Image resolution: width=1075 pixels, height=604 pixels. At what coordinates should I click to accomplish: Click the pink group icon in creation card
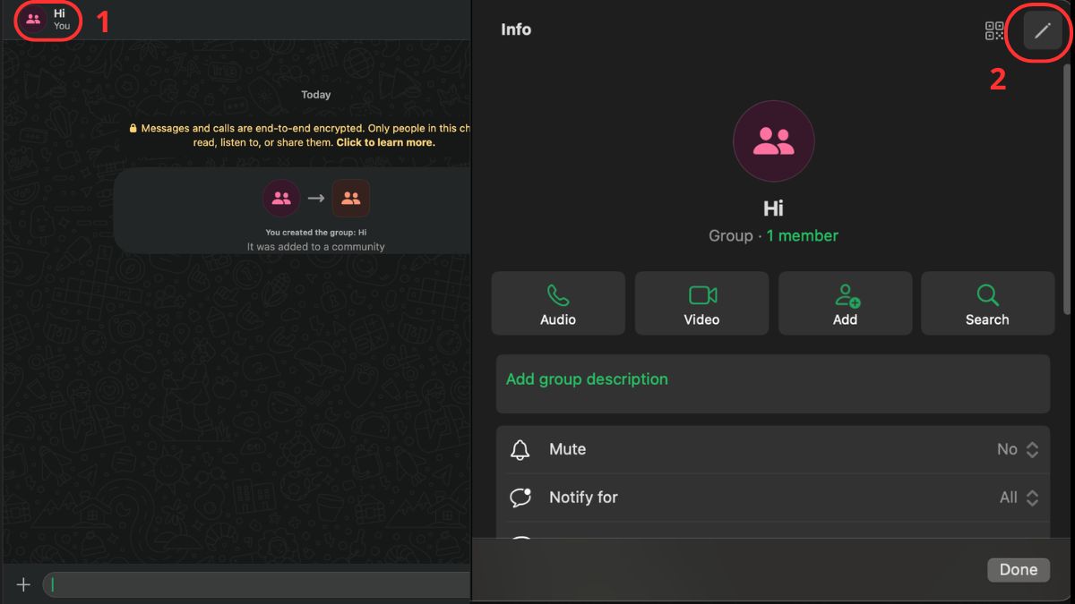pos(281,199)
